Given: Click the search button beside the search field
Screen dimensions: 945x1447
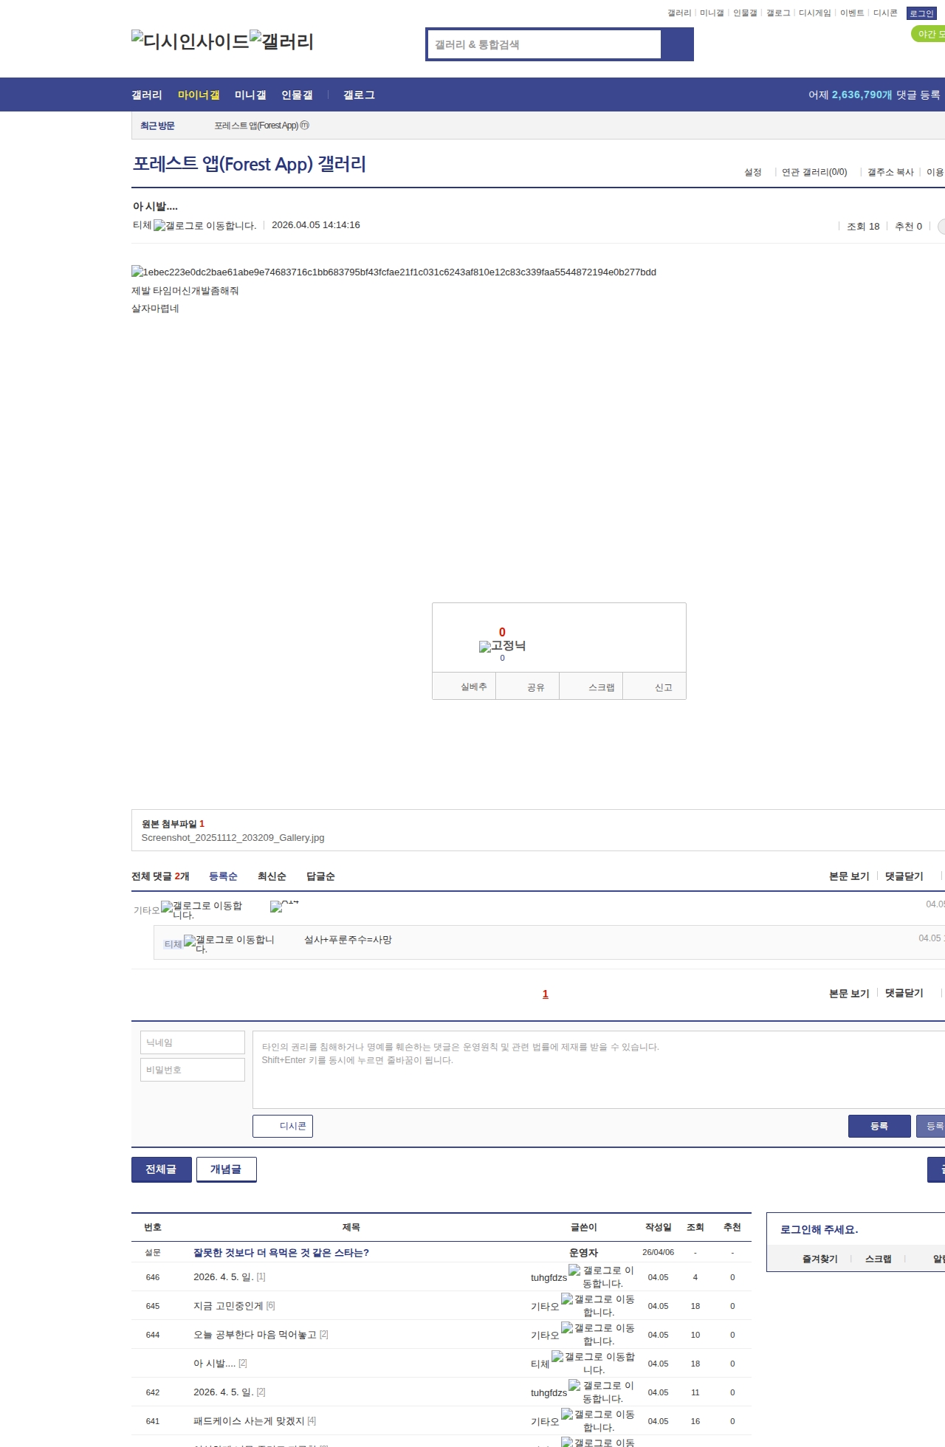Looking at the screenshot, I should (x=677, y=44).
